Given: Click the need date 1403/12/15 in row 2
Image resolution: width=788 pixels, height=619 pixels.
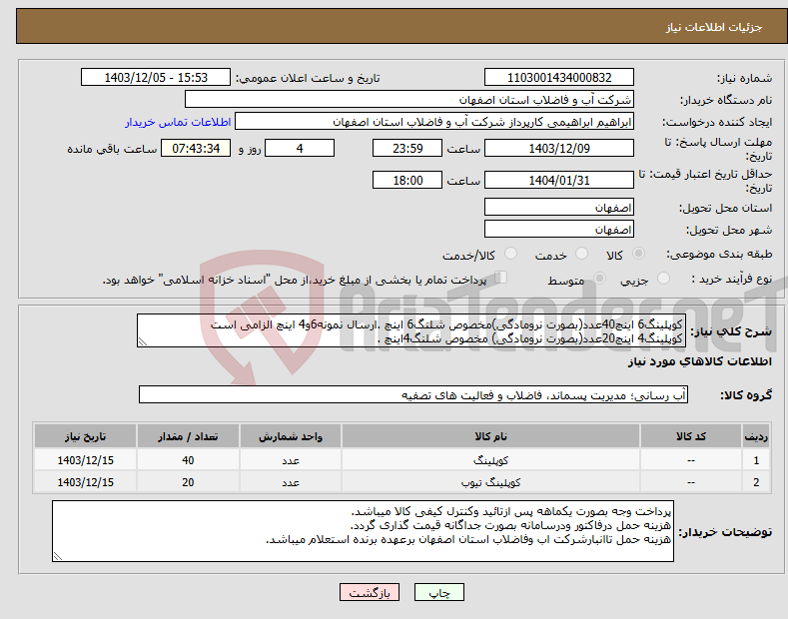Looking at the screenshot, I should tap(85, 482).
